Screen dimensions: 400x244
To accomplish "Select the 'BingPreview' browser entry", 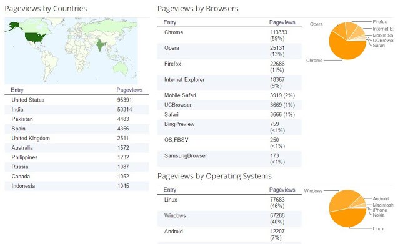I will tap(179, 124).
